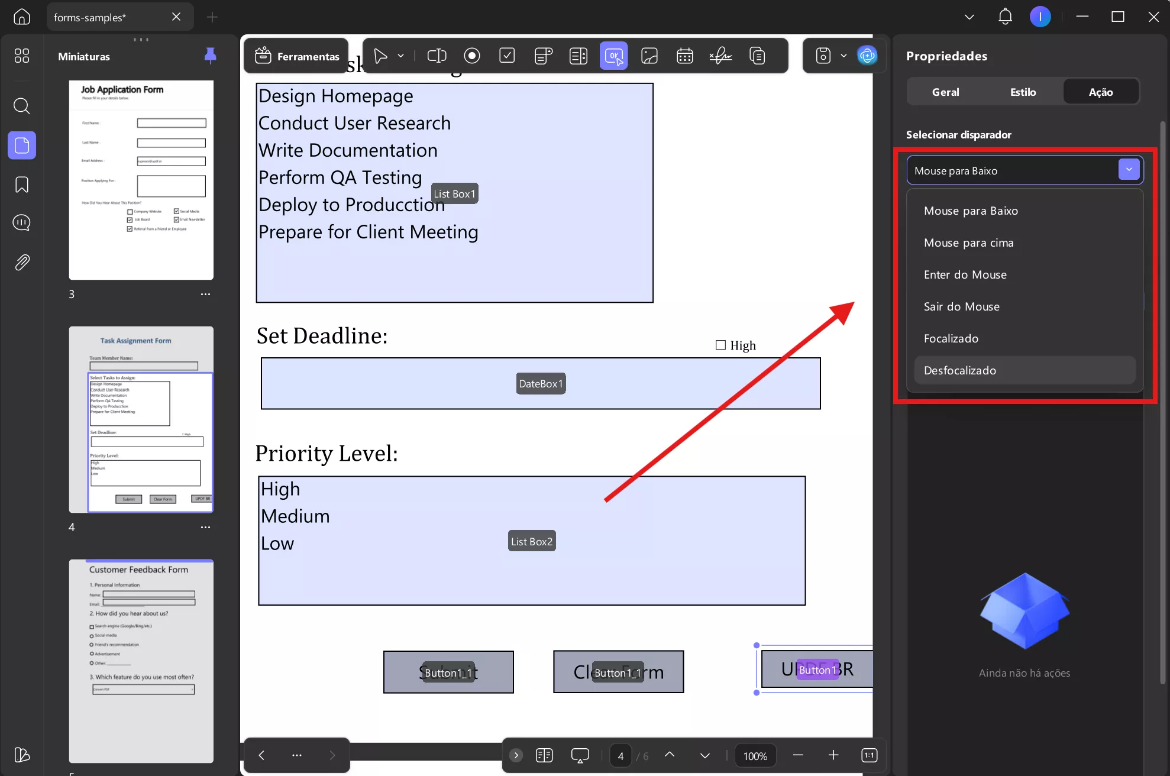The image size is (1170, 776).
Task: Open the user profile avatar
Action: [x=1040, y=17]
